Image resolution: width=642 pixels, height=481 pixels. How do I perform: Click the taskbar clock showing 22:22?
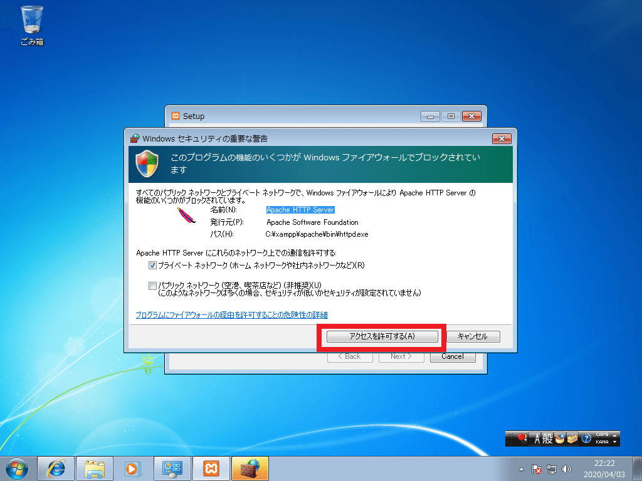click(604, 468)
